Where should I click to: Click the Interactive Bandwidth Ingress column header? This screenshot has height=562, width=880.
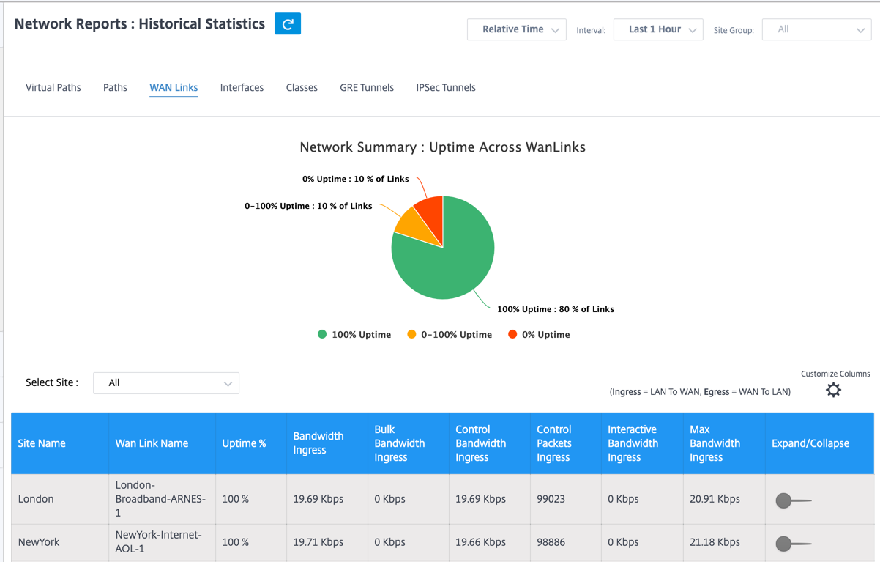pyautogui.click(x=643, y=443)
